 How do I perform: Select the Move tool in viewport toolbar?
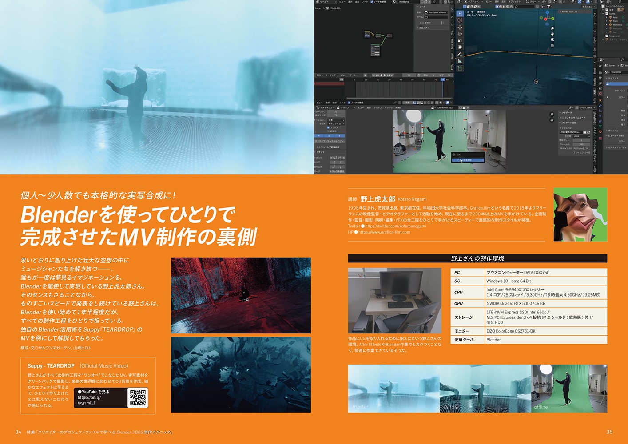[x=460, y=27]
